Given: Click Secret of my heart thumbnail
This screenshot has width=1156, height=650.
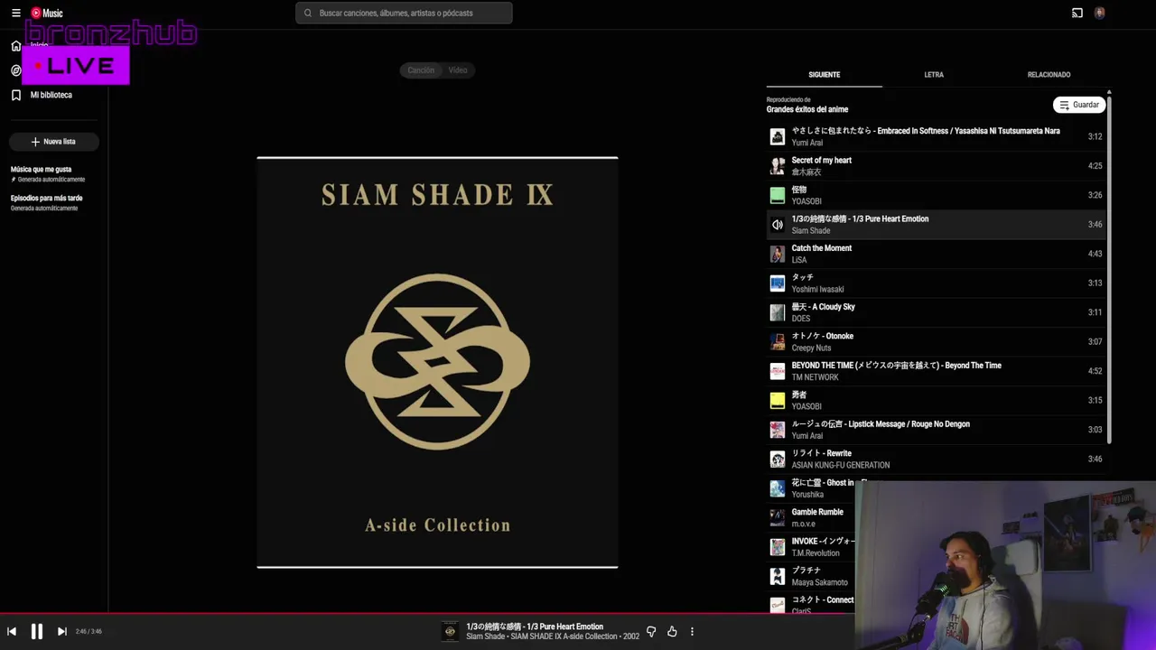Looking at the screenshot, I should point(778,166).
